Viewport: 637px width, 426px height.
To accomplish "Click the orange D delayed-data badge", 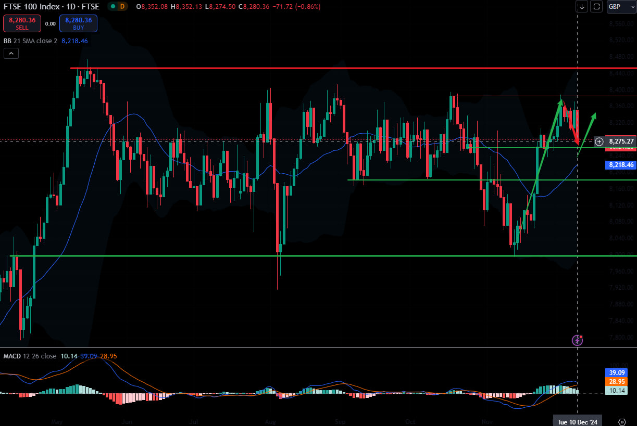I will pos(122,7).
